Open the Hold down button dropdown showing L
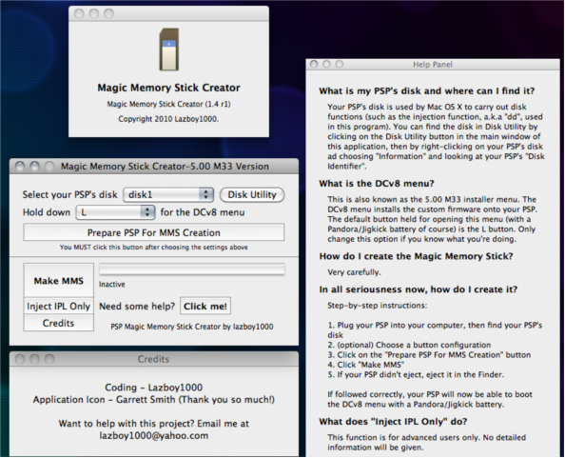The width and height of the screenshot is (565, 458). point(115,212)
